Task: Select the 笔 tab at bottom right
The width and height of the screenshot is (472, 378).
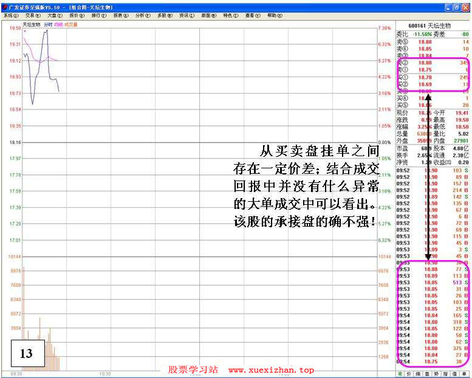Action: point(400,374)
